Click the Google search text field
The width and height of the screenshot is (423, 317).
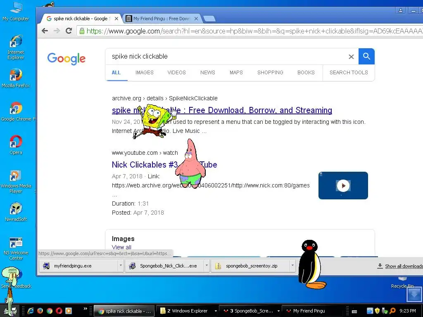coord(227,56)
